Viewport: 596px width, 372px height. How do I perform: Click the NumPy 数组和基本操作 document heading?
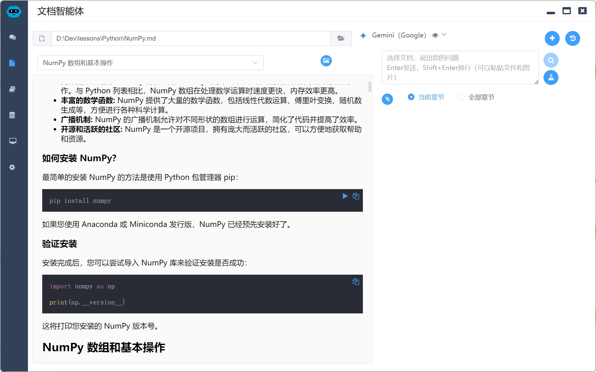[104, 347]
